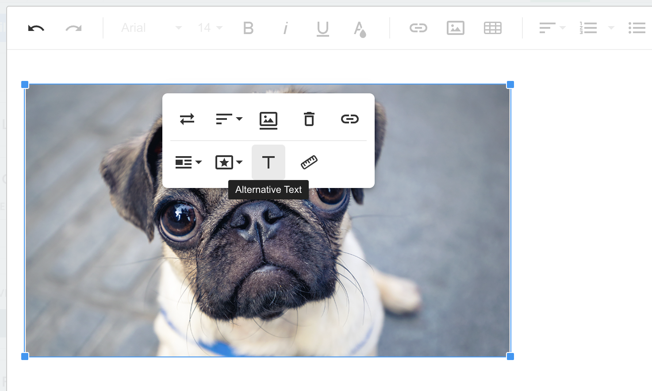Click the unordered list button
The height and width of the screenshot is (391, 652).
[x=637, y=28]
